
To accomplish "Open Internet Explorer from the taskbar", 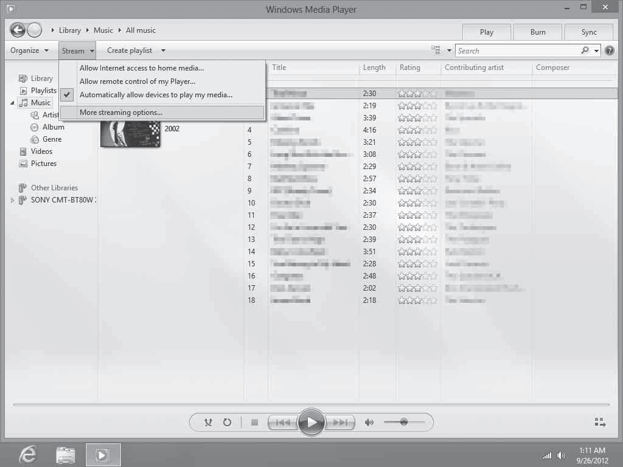I will (x=28, y=454).
